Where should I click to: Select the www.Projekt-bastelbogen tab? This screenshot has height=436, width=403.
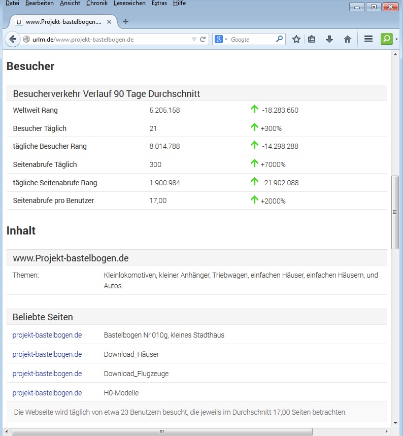coord(63,22)
